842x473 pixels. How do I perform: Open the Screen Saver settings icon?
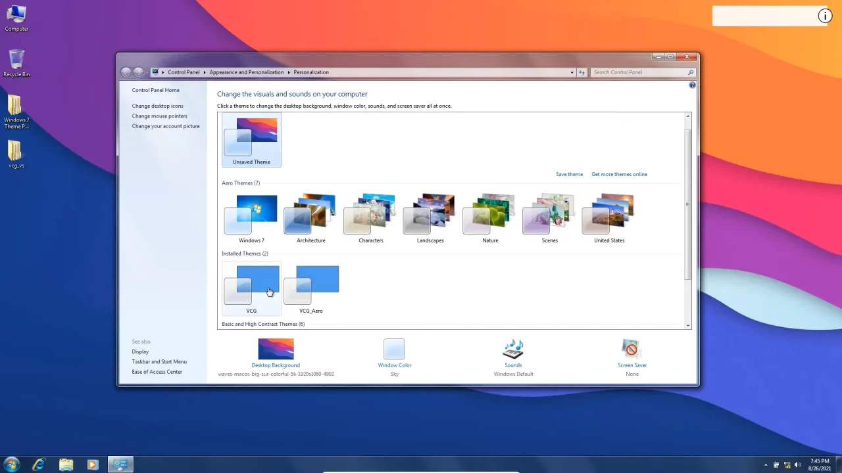click(x=631, y=349)
